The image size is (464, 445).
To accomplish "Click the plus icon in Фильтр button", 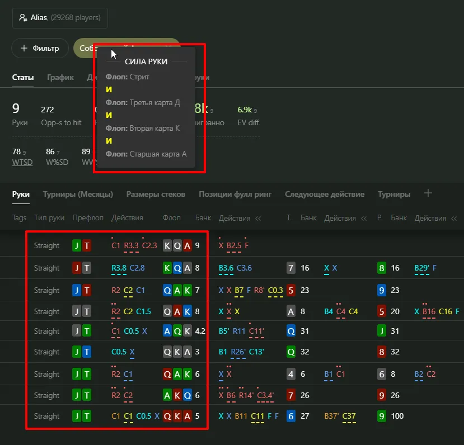I will pyautogui.click(x=24, y=49).
